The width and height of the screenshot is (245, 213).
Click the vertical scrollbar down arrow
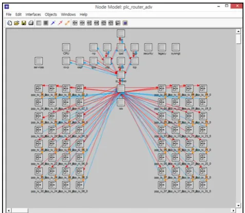(x=238, y=205)
